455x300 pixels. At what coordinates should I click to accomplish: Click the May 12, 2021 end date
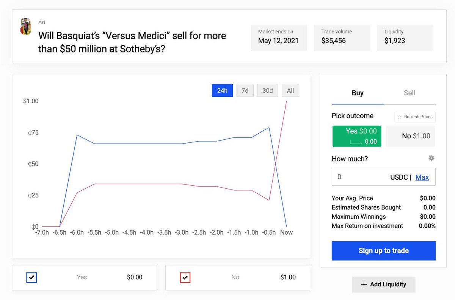click(x=278, y=41)
